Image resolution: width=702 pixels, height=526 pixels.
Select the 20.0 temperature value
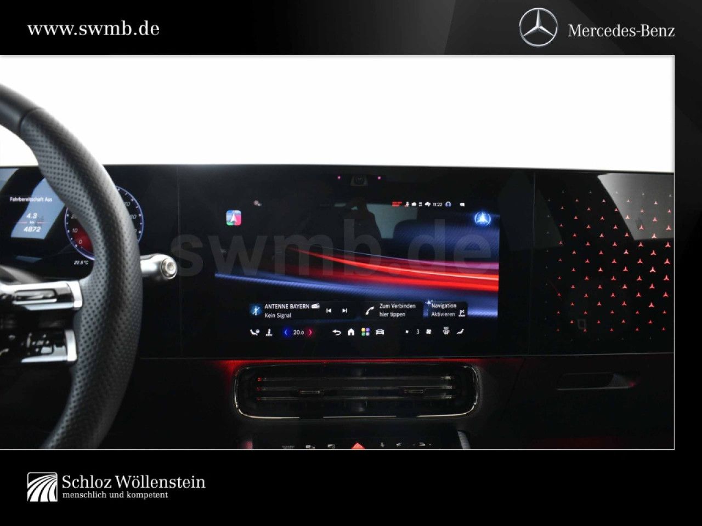[298, 332]
